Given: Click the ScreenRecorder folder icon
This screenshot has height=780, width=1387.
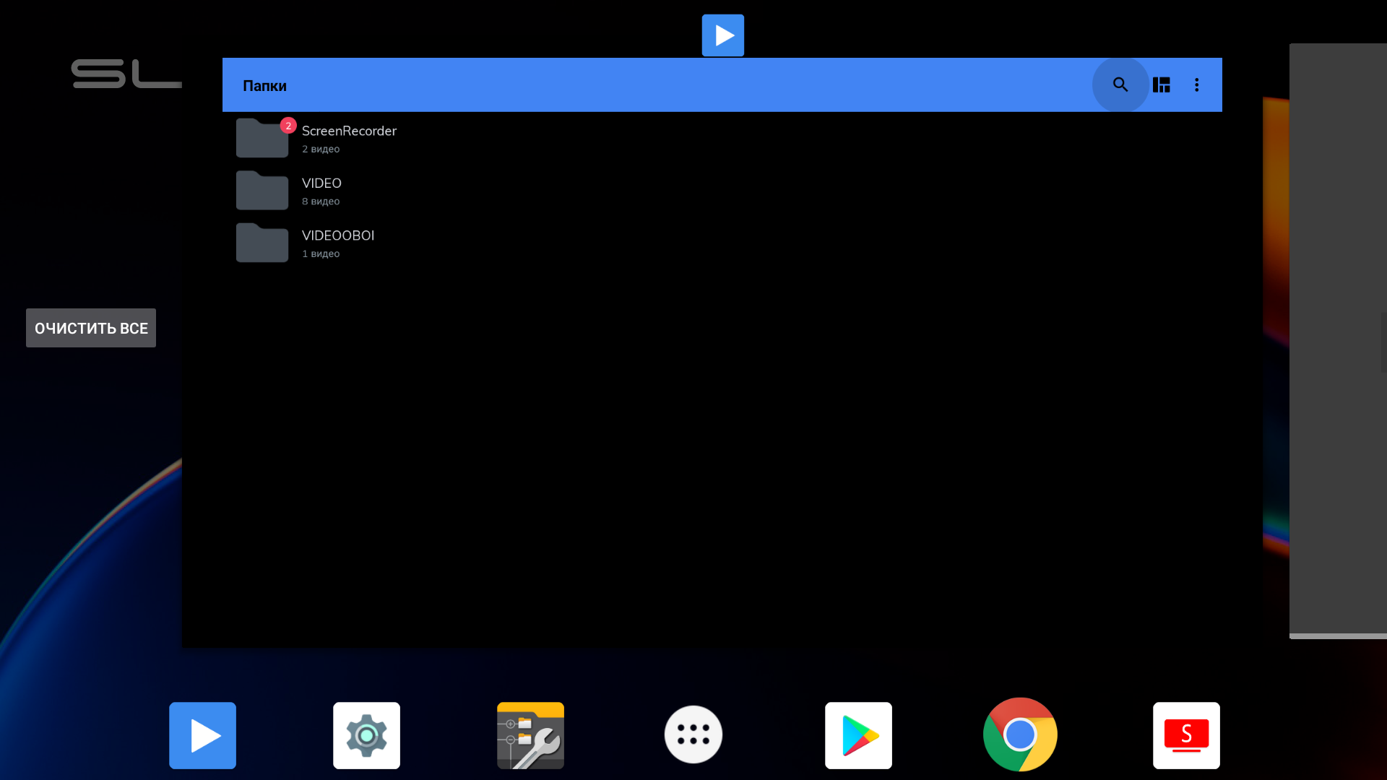Looking at the screenshot, I should [262, 139].
